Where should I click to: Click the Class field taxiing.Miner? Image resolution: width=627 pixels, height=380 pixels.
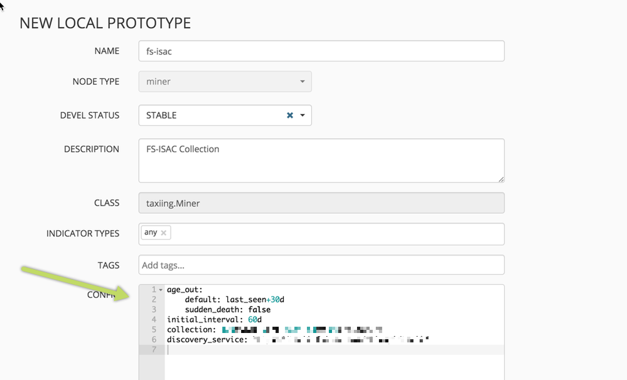321,203
